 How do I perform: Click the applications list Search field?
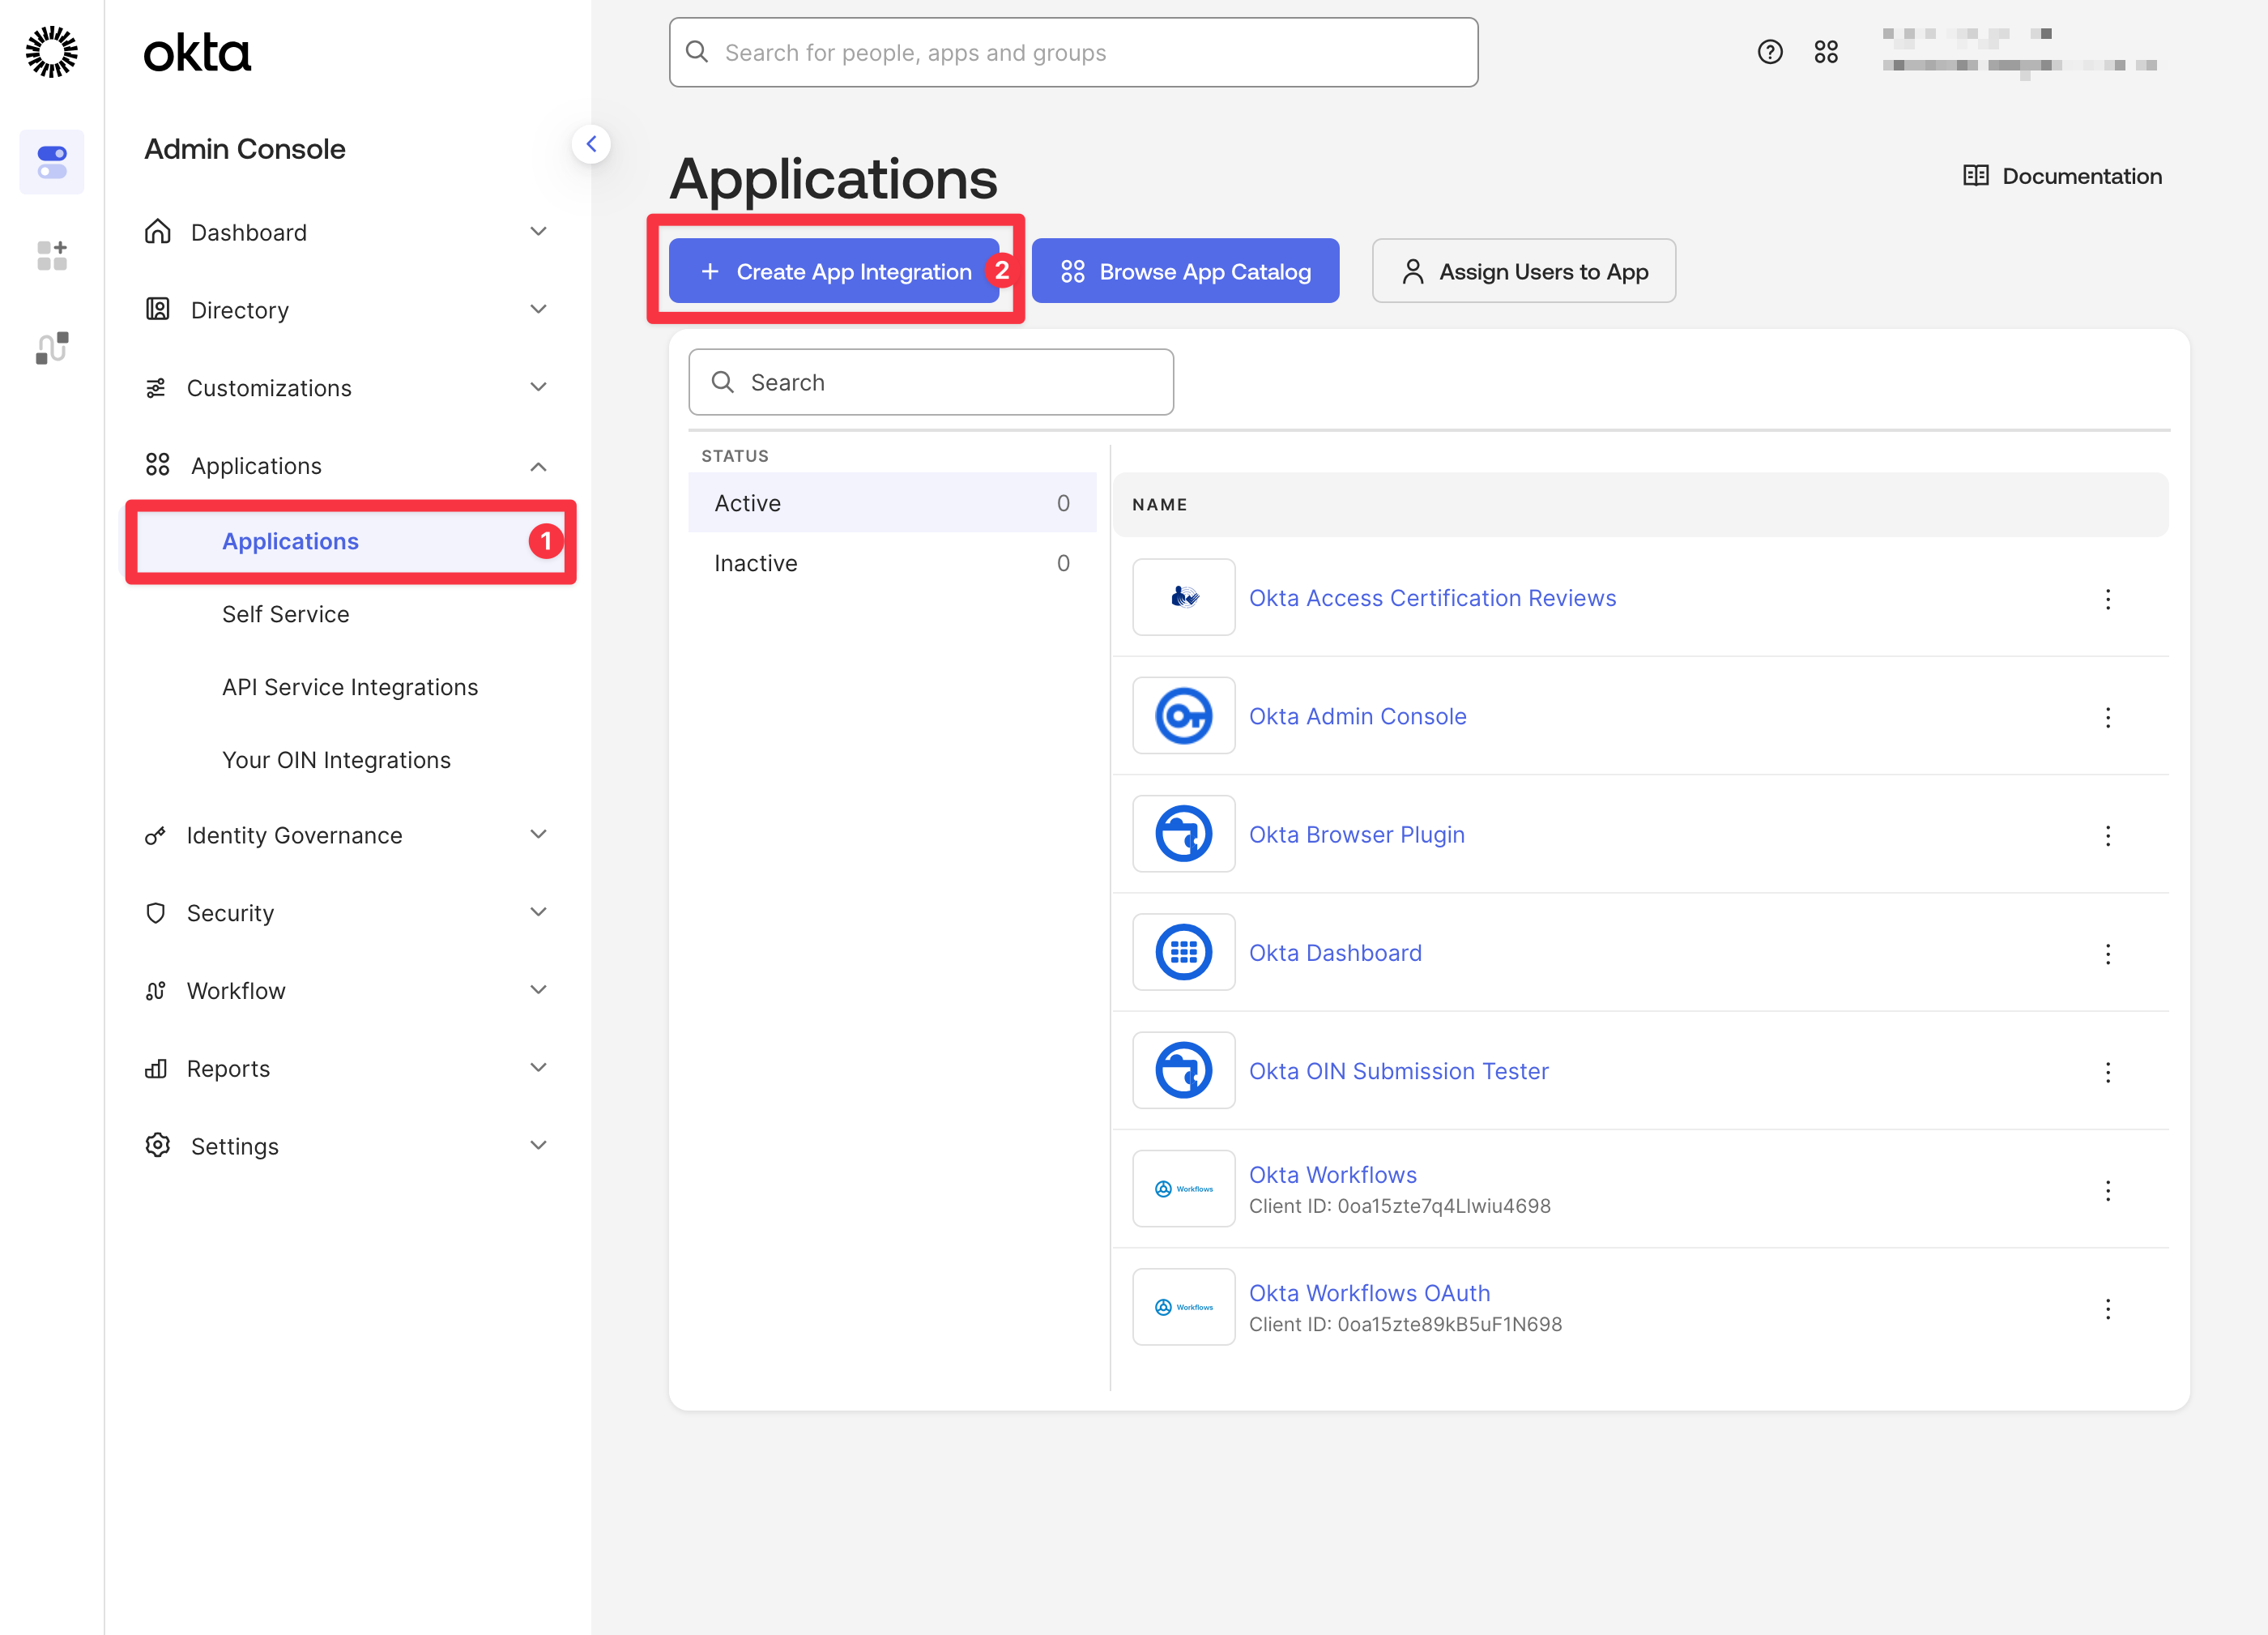click(931, 382)
